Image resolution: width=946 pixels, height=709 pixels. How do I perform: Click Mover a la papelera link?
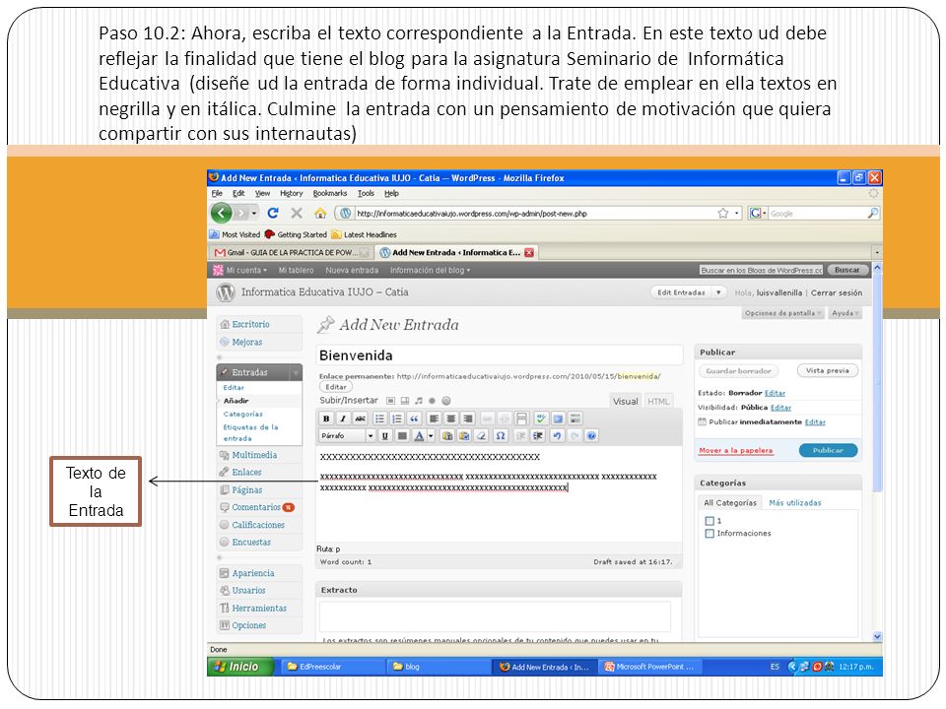(x=735, y=450)
